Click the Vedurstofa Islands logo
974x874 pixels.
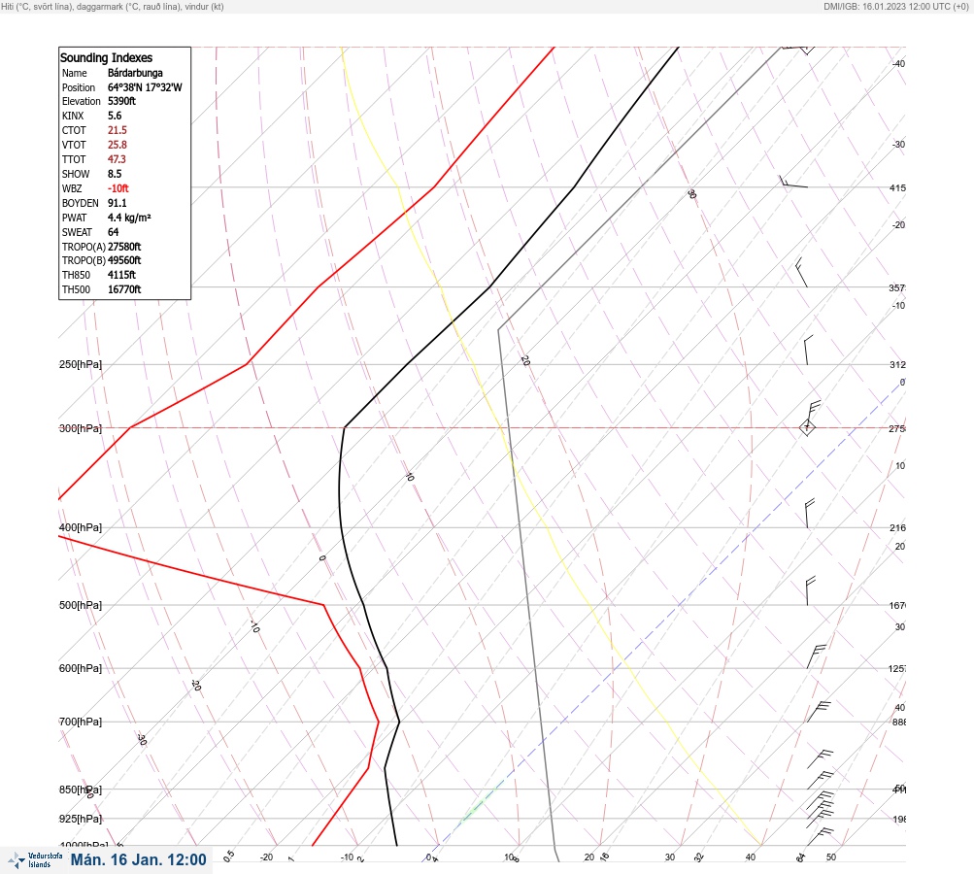point(35,859)
